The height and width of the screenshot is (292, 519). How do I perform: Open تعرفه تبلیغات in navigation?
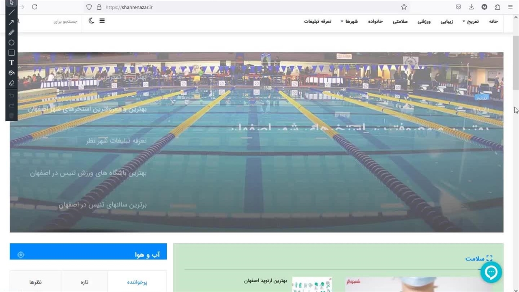[x=317, y=21]
